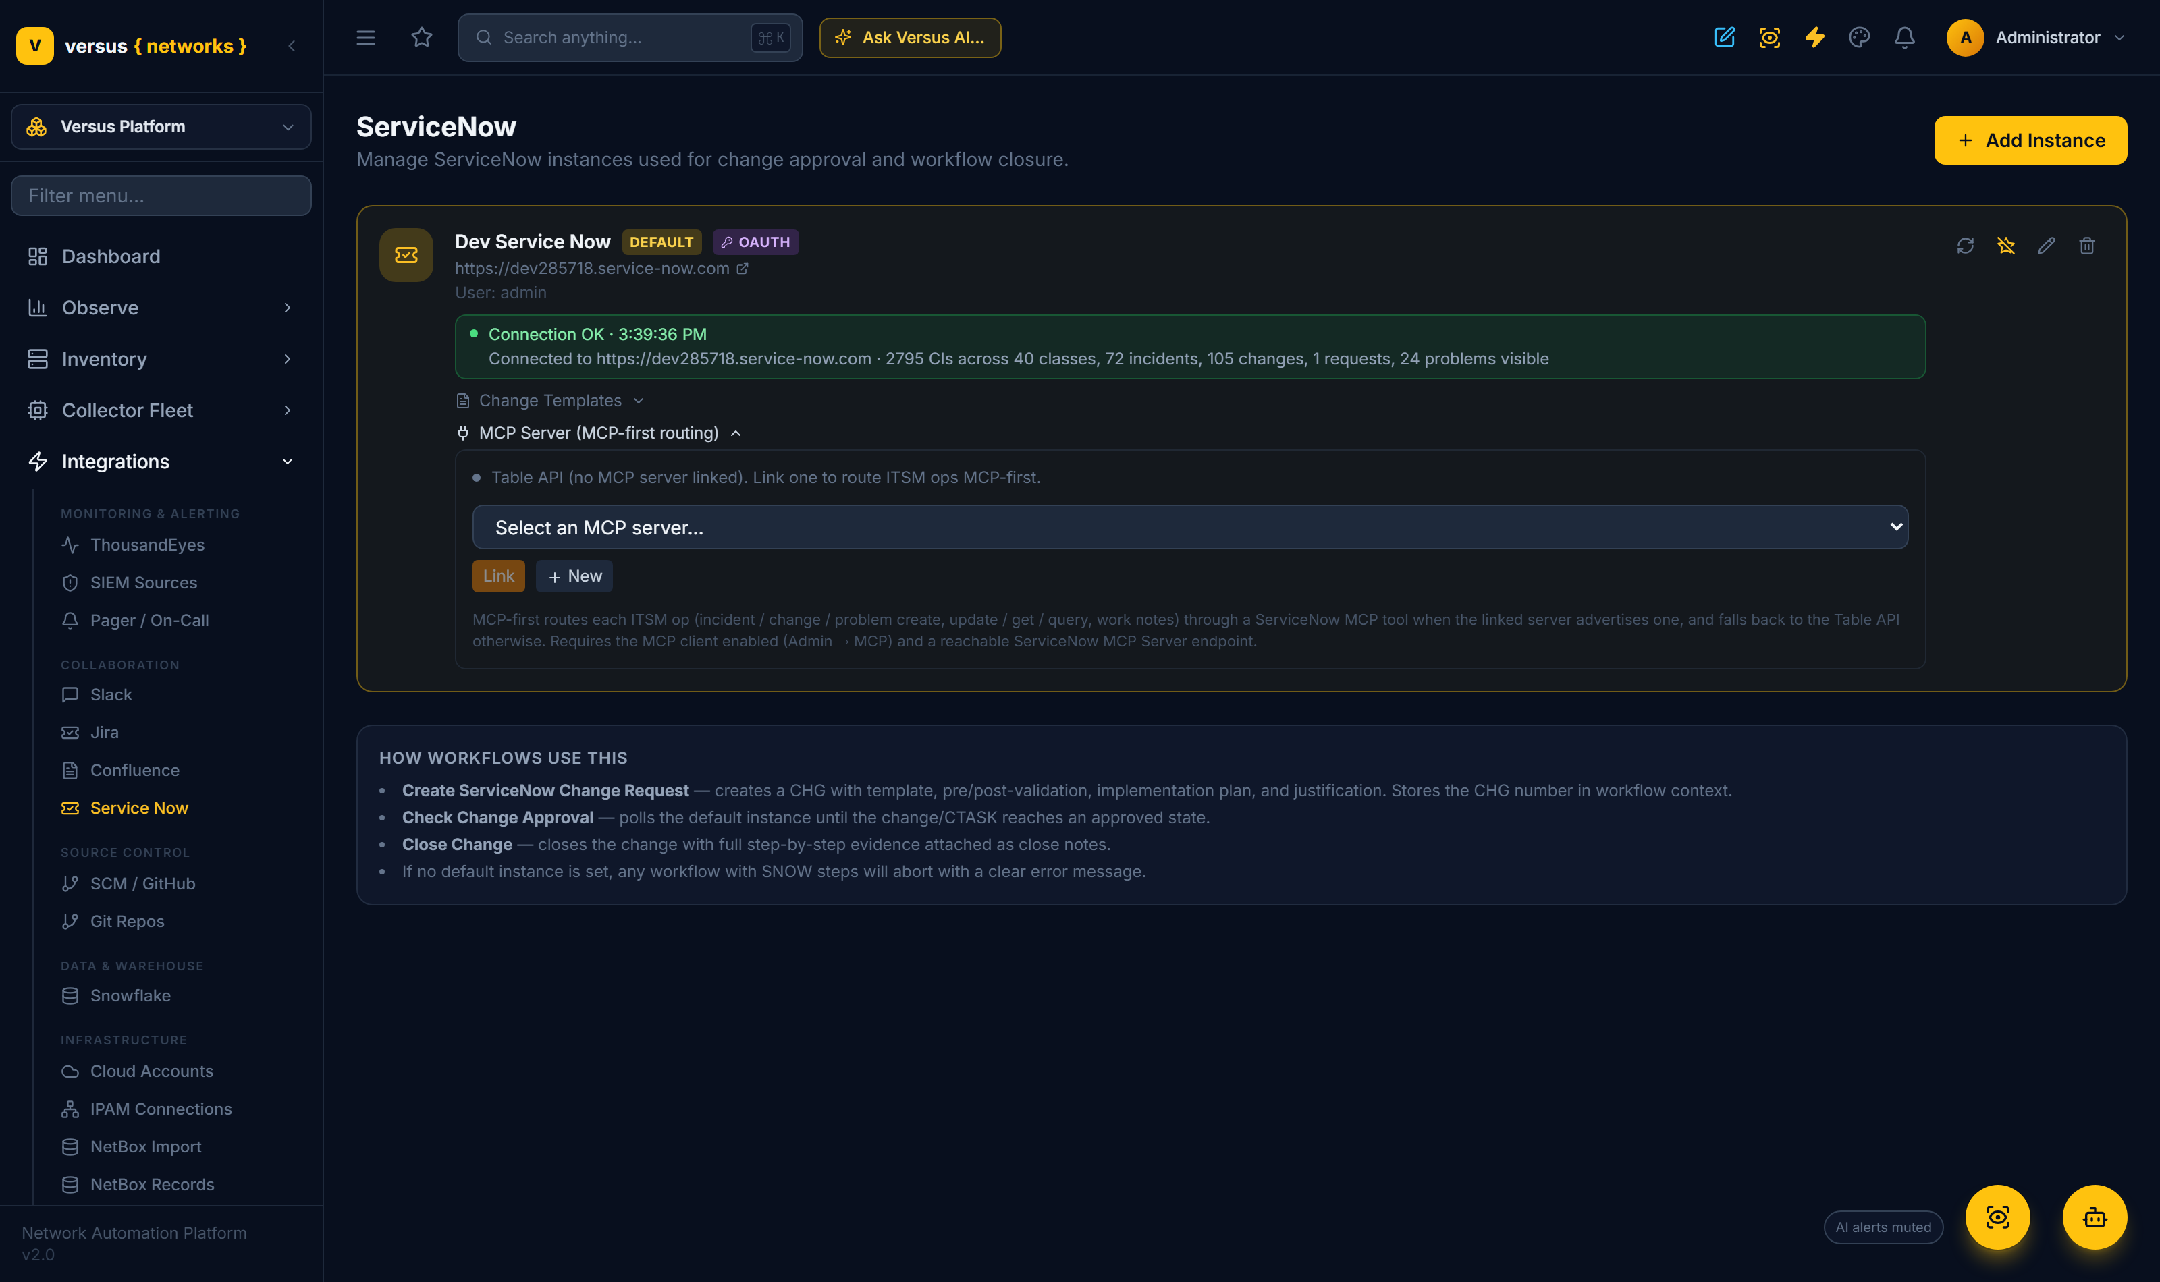Screen dimensions: 2160x1282
Task: Edit the Dev Service Now instance
Action: coord(2047,246)
